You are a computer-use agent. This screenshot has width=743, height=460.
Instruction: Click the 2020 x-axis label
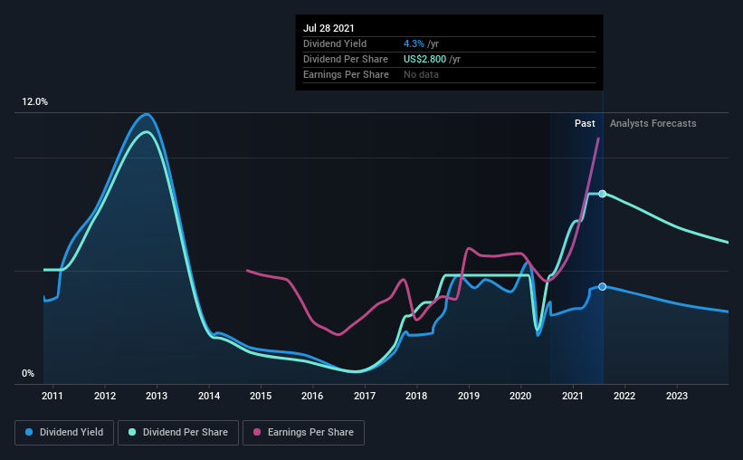pyautogui.click(x=520, y=396)
